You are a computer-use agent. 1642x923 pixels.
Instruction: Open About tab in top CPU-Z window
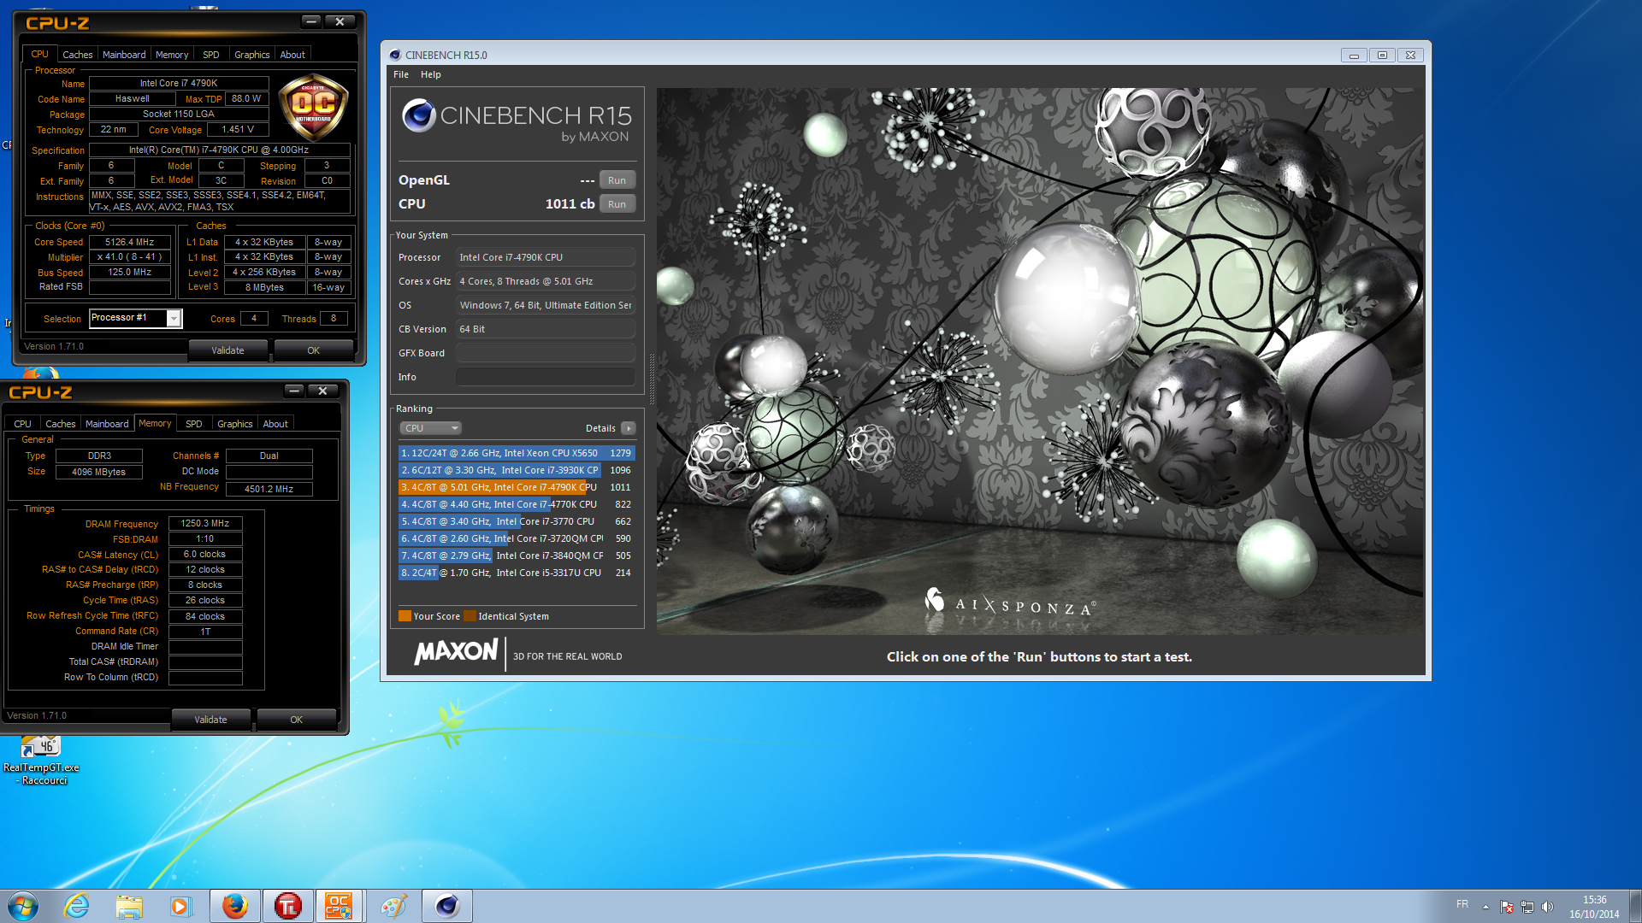click(292, 55)
